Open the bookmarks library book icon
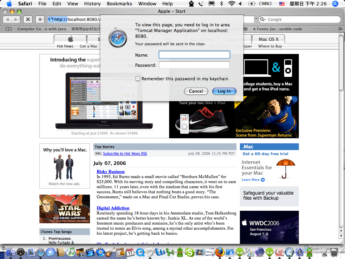Screen dimensions: 345x259 coord(9,29)
